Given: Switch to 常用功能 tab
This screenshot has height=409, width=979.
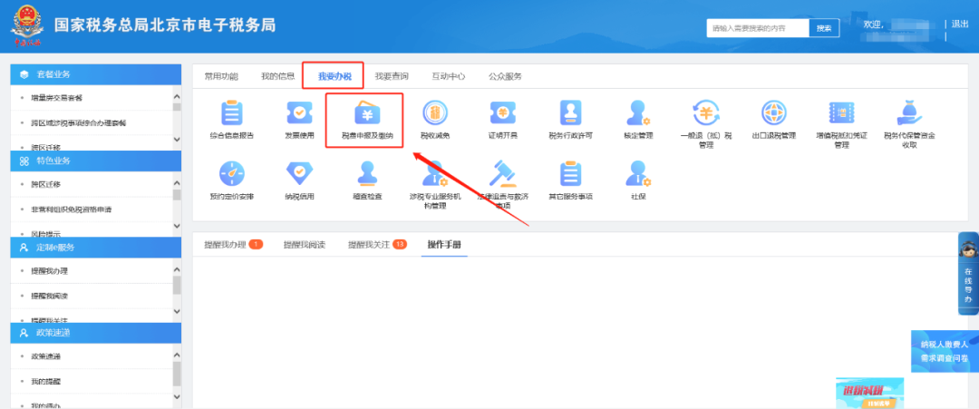Looking at the screenshot, I should point(221,76).
